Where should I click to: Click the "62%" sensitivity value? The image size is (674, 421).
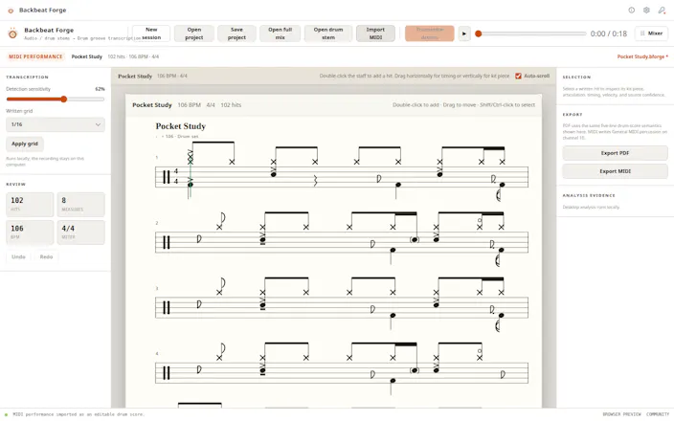click(x=100, y=89)
